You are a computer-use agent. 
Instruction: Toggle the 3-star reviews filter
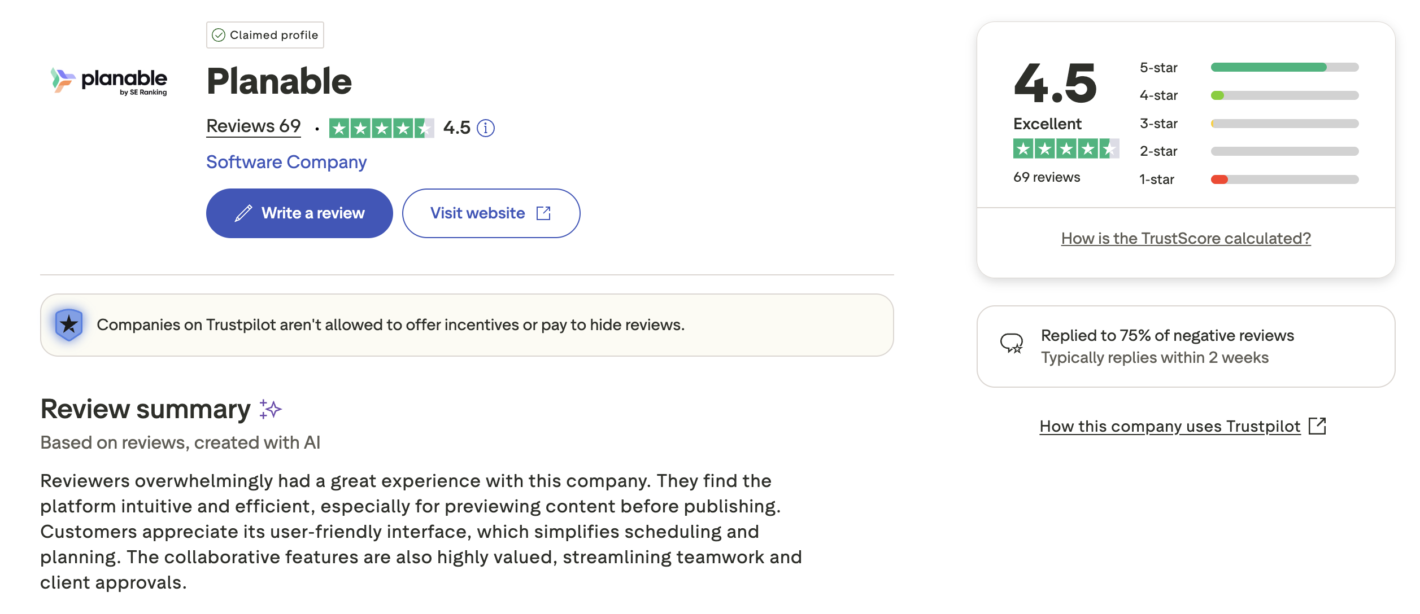click(x=1214, y=123)
